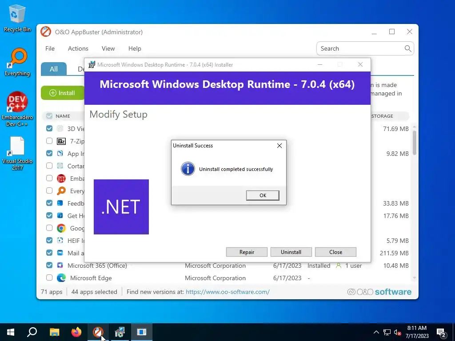455x341 pixels.
Task: Toggle the select-all checkbox beside NAME
Action: coord(49,116)
